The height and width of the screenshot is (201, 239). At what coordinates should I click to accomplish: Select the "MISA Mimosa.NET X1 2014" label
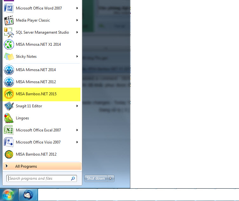pyautogui.click(x=38, y=44)
